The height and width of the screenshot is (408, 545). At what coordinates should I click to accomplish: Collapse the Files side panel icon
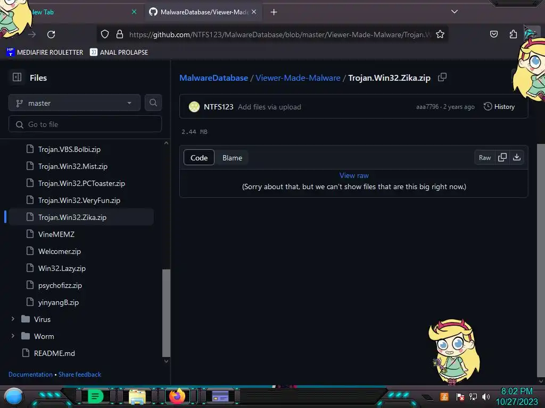16,77
